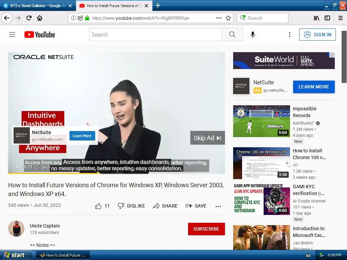The image size is (347, 260).
Task: Open the browser hamburger menu
Action: [341, 18]
